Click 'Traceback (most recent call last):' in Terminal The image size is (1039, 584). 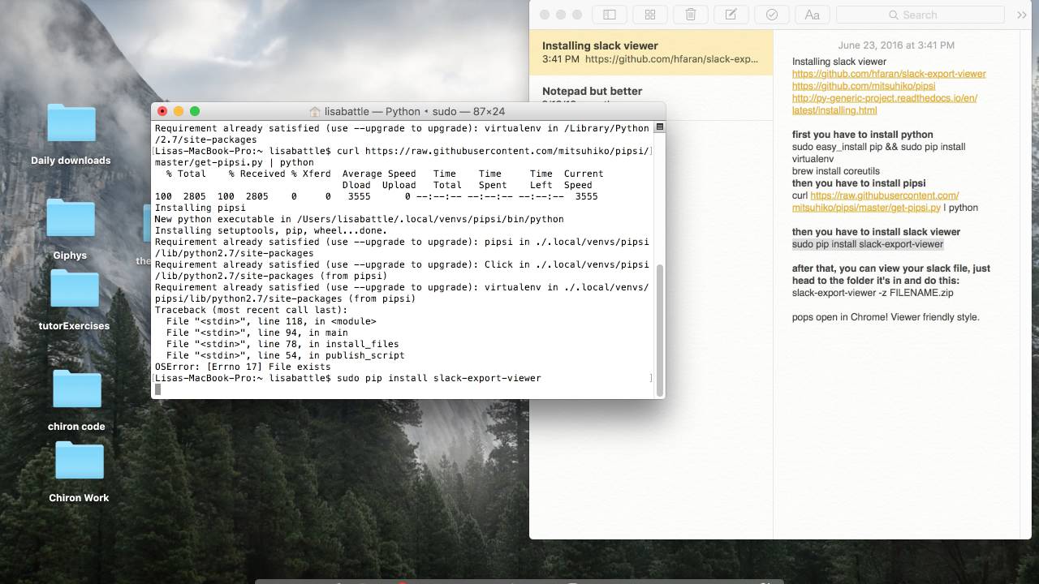click(251, 310)
